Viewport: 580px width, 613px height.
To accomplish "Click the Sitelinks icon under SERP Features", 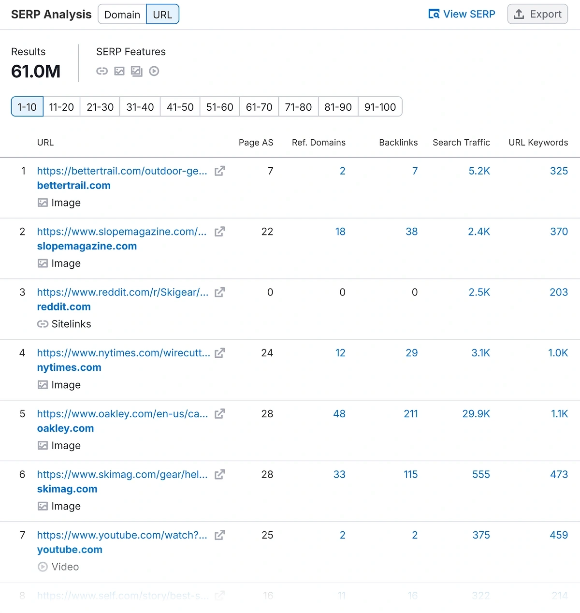I will 102,71.
